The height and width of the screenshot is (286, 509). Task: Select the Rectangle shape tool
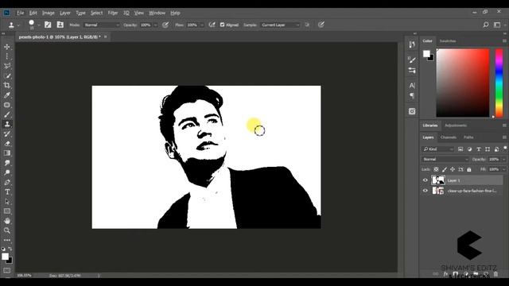[x=7, y=211]
